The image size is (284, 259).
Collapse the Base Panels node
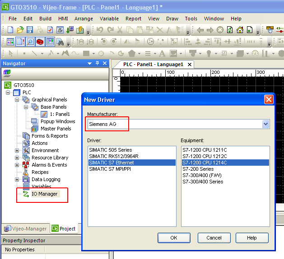tap(26, 107)
